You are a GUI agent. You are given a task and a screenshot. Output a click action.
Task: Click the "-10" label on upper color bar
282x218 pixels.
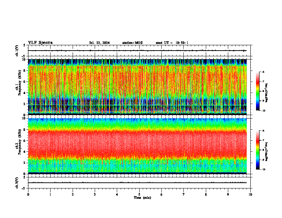click(263, 111)
